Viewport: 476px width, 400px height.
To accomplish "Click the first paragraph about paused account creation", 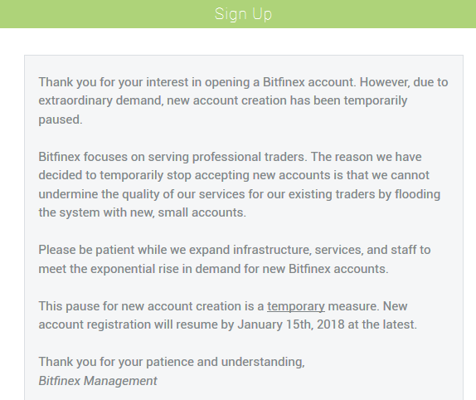I will [x=243, y=101].
